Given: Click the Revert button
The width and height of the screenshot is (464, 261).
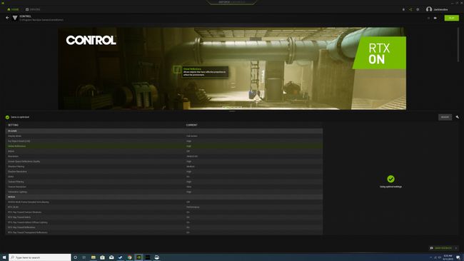Looking at the screenshot, I should tap(445, 117).
